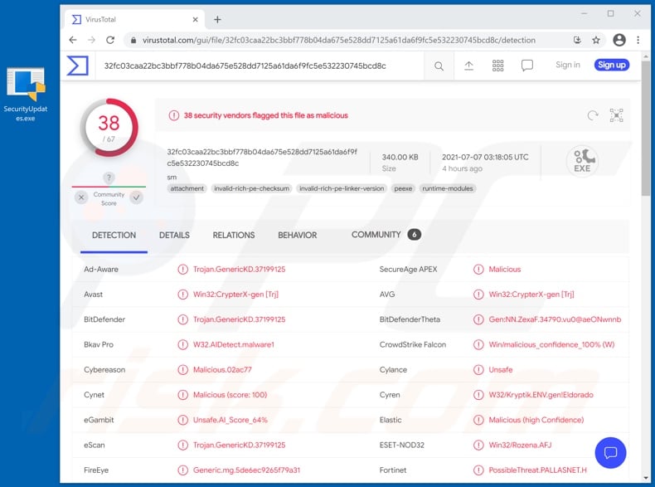Click the W32.AIDetect.malware1 Bkav Pro result
655x487 pixels.
[234, 344]
